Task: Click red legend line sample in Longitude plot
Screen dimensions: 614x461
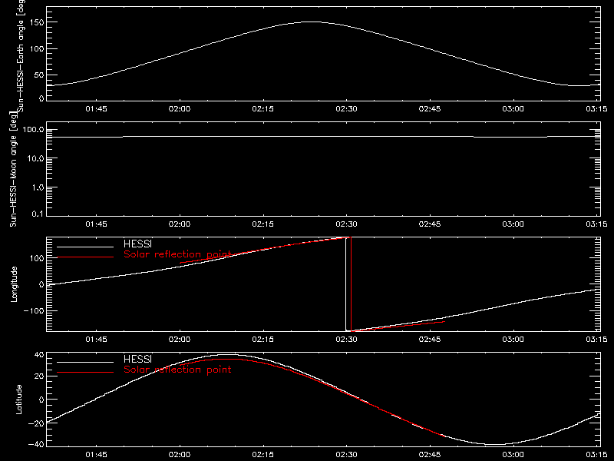Action: click(x=85, y=257)
